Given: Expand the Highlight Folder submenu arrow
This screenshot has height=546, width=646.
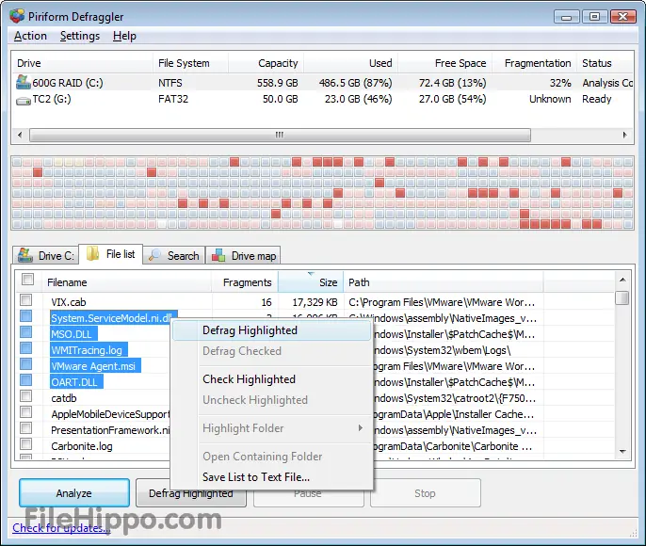Looking at the screenshot, I should (x=361, y=428).
